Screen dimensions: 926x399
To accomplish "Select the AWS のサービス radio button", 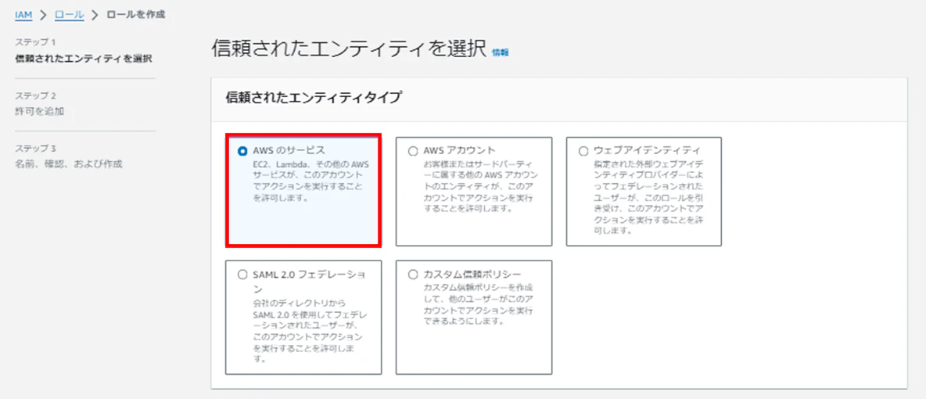I will point(242,151).
